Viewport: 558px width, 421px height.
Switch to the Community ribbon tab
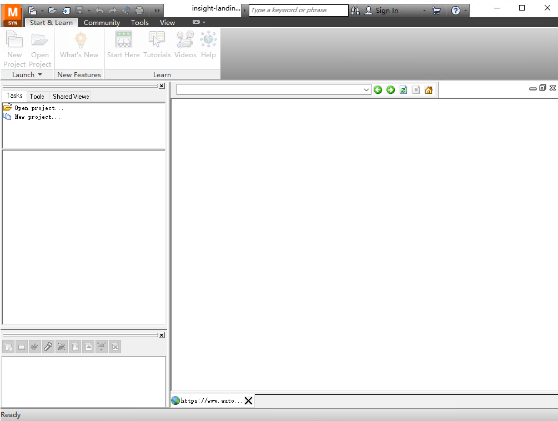tap(102, 22)
